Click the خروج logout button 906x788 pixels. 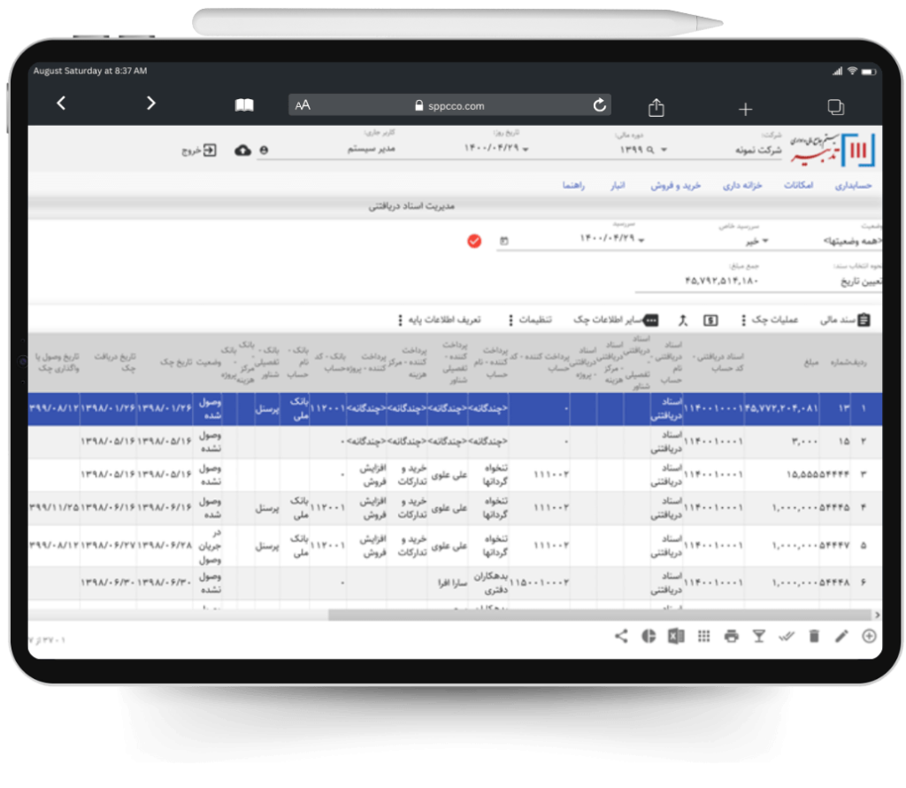click(200, 151)
